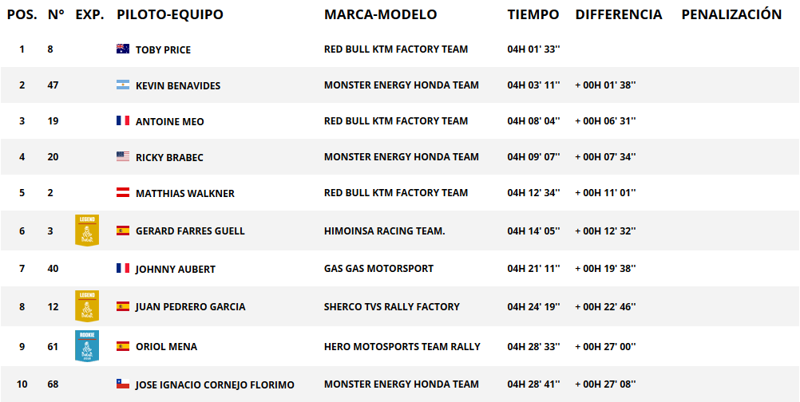Click the Legend badge for Juan Pedrero Garcia
The image size is (800, 402).
tap(87, 306)
